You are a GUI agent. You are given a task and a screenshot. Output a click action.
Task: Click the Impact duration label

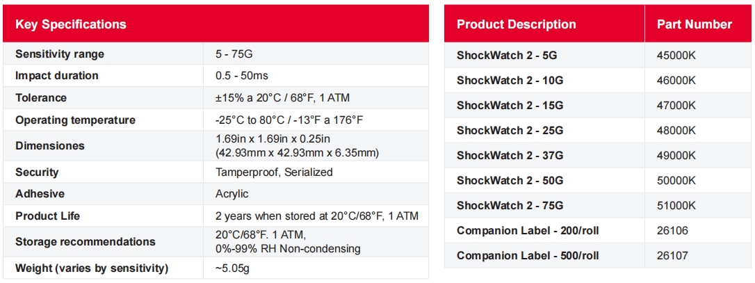click(57, 76)
